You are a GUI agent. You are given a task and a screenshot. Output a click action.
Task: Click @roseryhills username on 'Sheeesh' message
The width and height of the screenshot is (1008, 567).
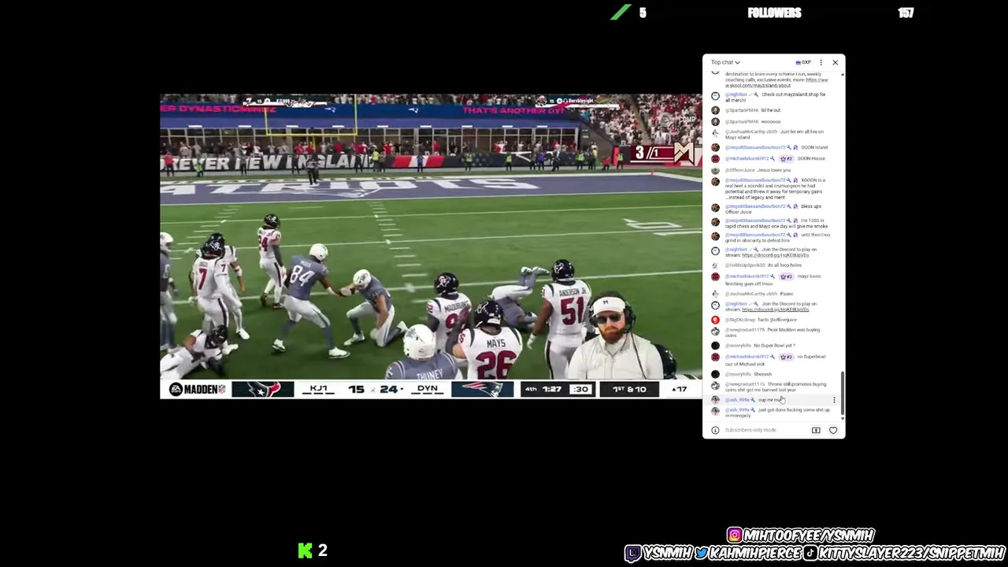738,374
